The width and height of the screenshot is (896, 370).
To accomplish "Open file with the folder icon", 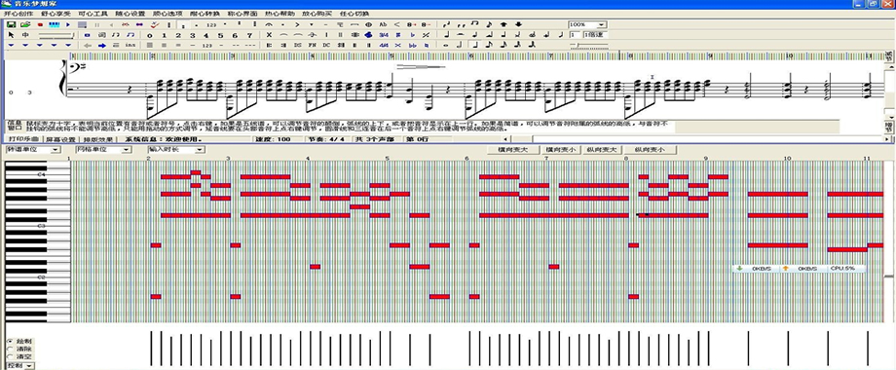I will point(25,24).
